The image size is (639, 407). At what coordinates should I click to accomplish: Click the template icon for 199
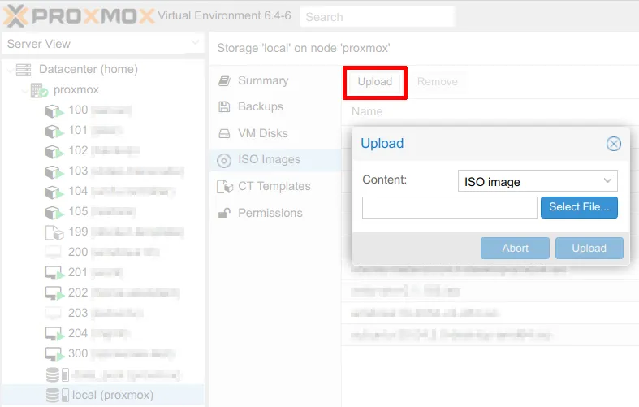54,232
